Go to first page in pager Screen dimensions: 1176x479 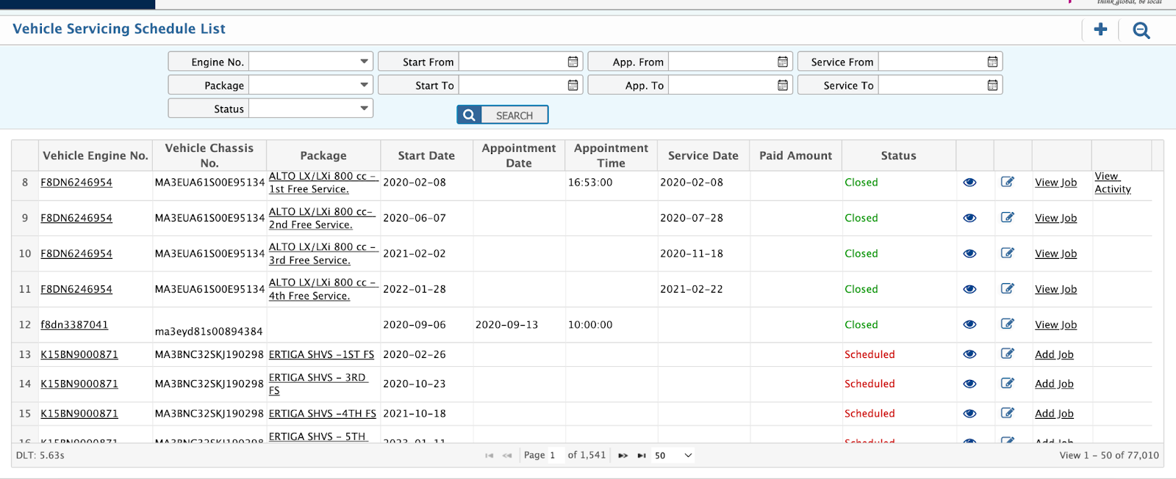click(489, 456)
